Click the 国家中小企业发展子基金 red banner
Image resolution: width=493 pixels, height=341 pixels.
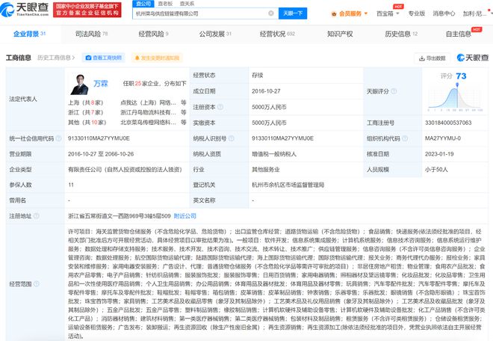pos(87,10)
